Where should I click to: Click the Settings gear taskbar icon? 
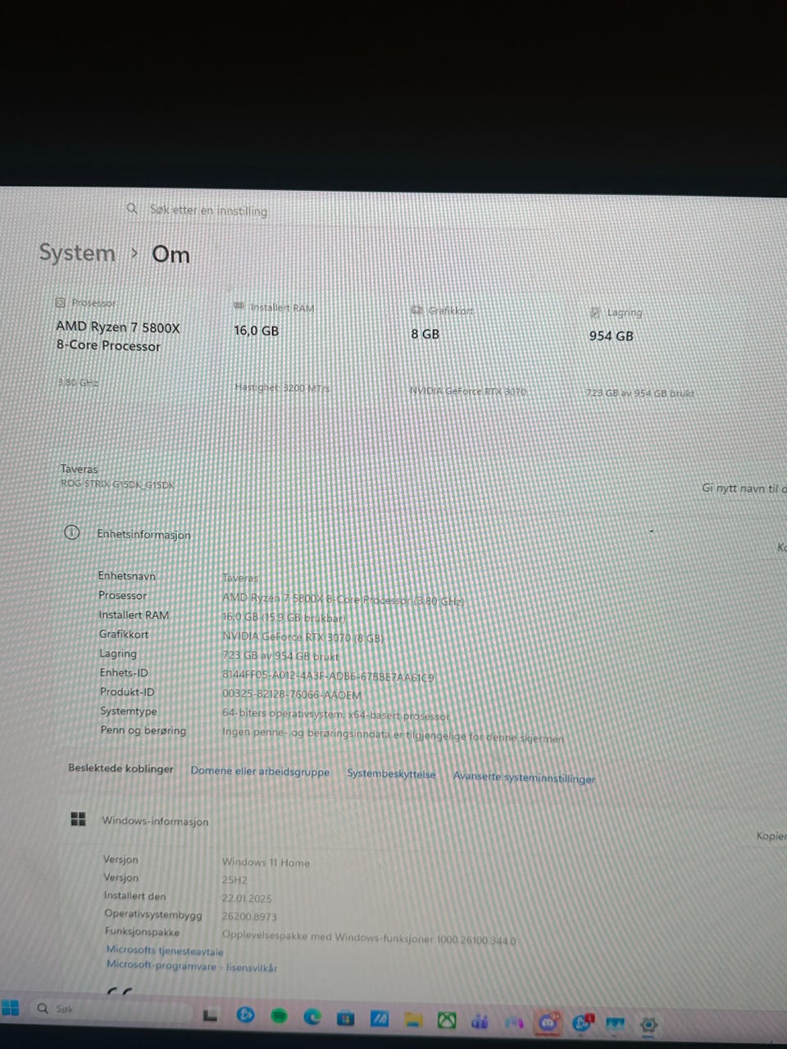(x=648, y=1024)
